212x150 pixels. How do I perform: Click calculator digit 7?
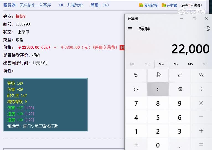(x=136, y=103)
